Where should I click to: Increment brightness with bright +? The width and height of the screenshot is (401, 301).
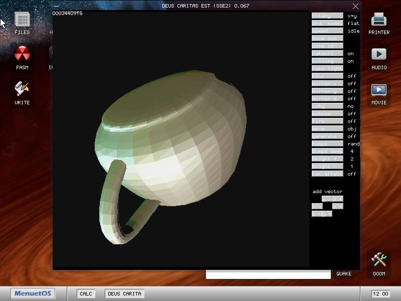coord(327,159)
